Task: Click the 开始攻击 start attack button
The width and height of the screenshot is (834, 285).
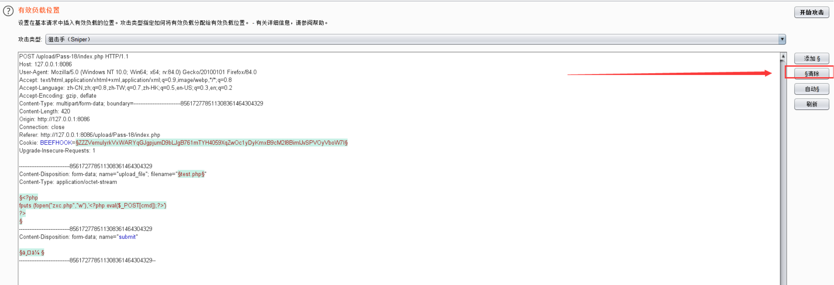Action: coord(812,12)
